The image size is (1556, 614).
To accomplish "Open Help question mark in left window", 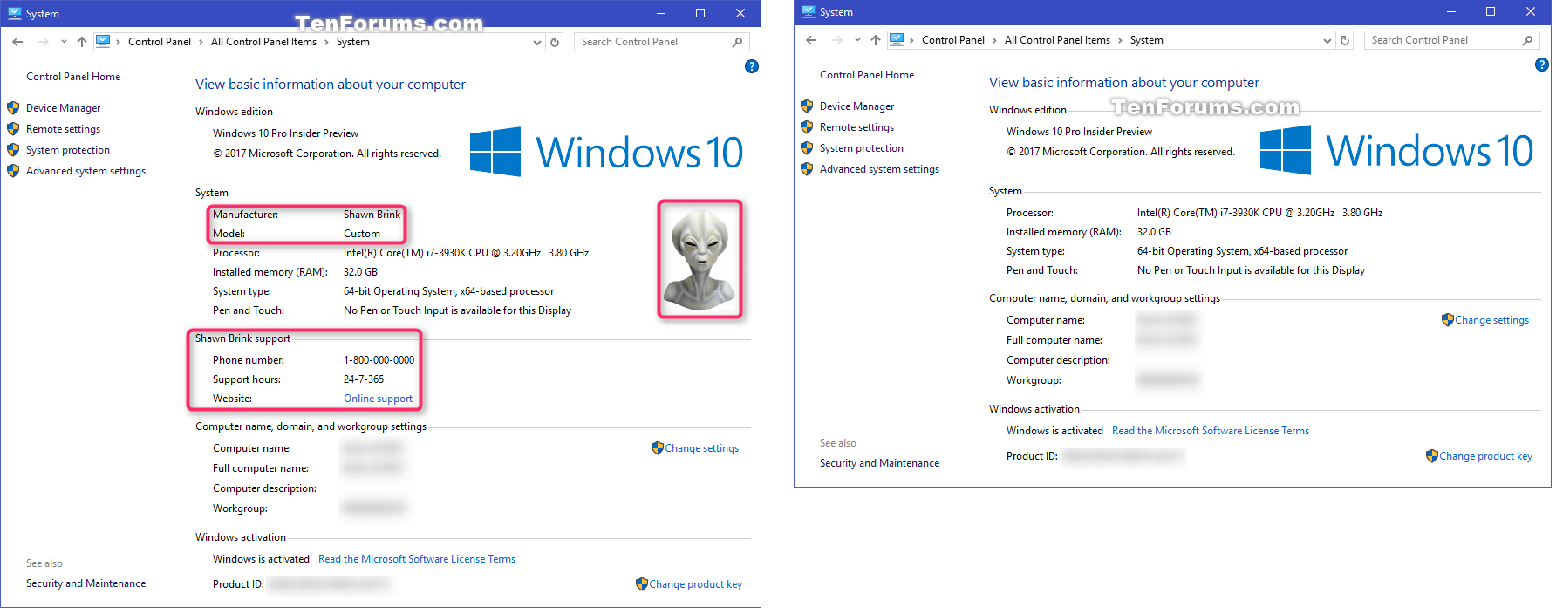I will tap(752, 66).
